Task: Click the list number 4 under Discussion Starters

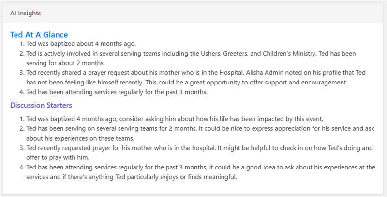Action: click(x=22, y=167)
